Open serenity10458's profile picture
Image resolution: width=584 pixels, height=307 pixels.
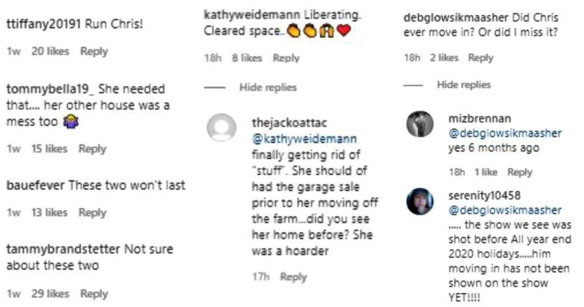[x=420, y=201]
